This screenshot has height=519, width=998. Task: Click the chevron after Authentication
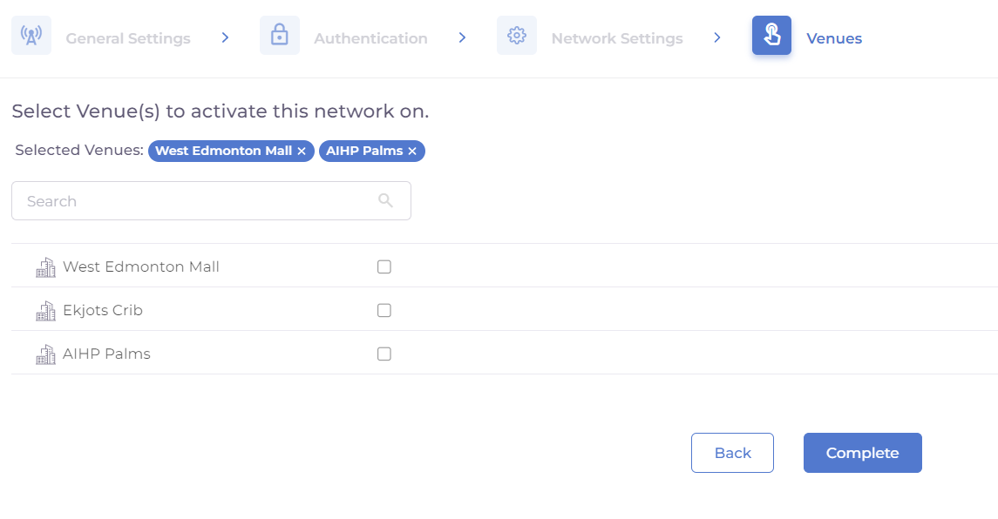pos(462,37)
